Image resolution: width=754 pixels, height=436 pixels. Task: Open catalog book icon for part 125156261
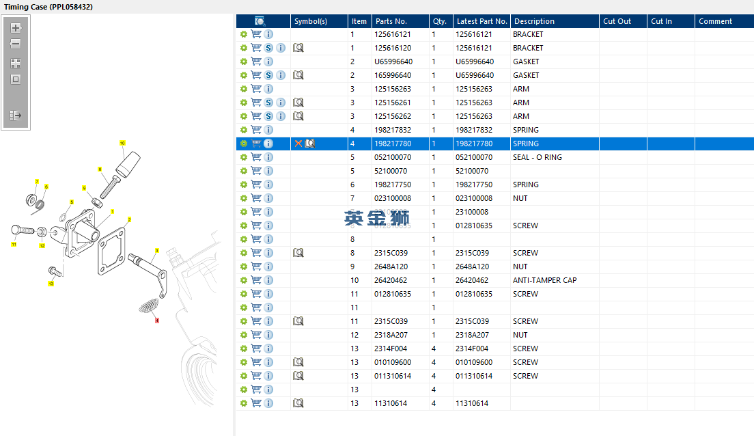click(298, 103)
